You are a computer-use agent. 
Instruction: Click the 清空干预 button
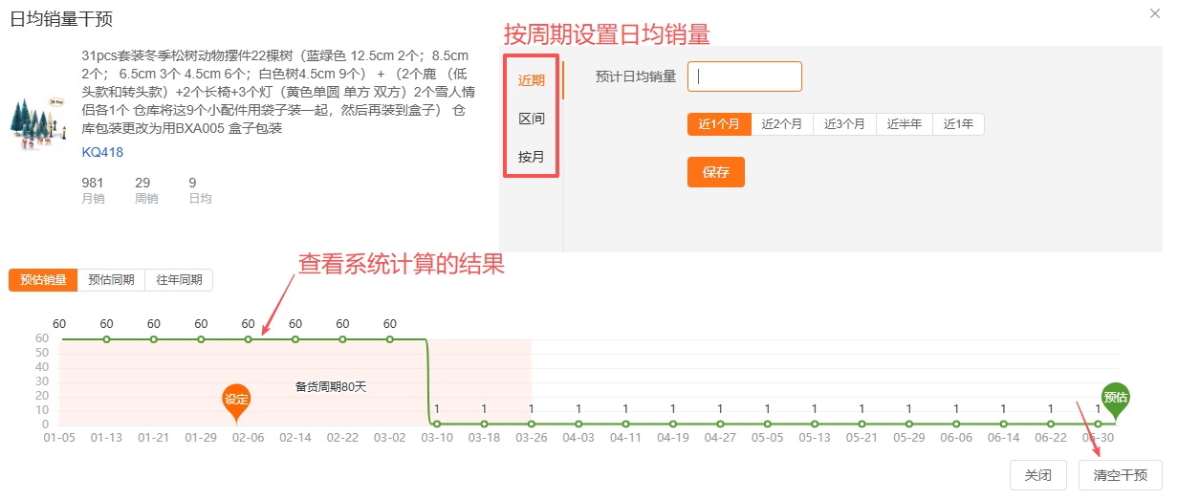[1120, 475]
